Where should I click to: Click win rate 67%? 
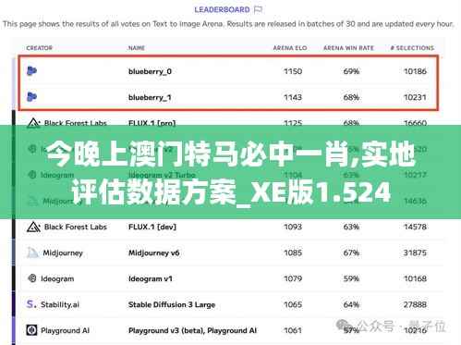[x=351, y=253]
